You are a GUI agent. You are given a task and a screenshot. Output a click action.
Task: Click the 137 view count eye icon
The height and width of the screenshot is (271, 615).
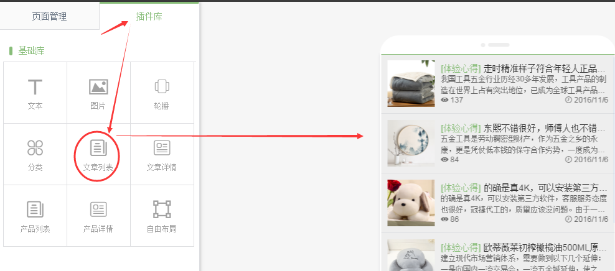coord(444,100)
